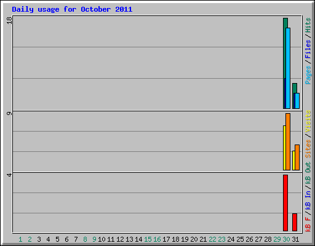315x246 pixels.
Task: Select the red kB F bar for day 31
Action: click(x=295, y=222)
